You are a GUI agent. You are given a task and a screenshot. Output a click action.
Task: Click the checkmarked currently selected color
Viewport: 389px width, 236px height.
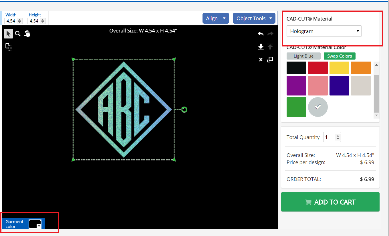pos(318,107)
